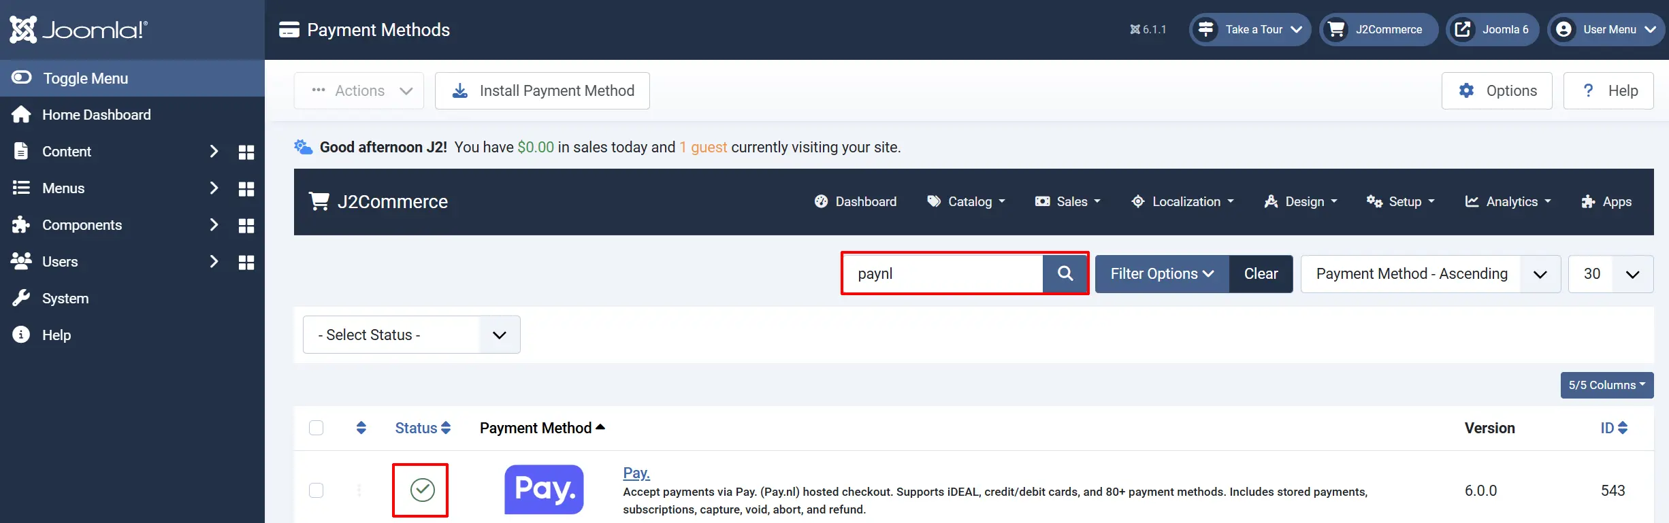Image resolution: width=1669 pixels, height=523 pixels.
Task: Click the greeting weather icon
Action: [x=303, y=147]
